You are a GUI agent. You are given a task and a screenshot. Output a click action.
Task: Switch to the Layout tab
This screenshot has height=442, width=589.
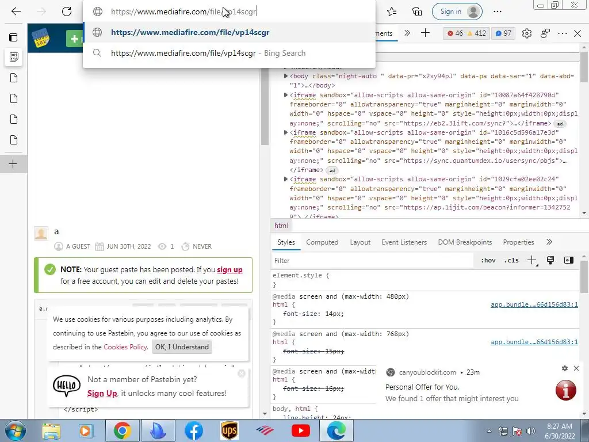point(360,242)
